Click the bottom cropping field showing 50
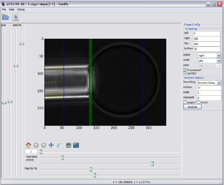This screenshot has width=224, height=185. tap(207, 49)
